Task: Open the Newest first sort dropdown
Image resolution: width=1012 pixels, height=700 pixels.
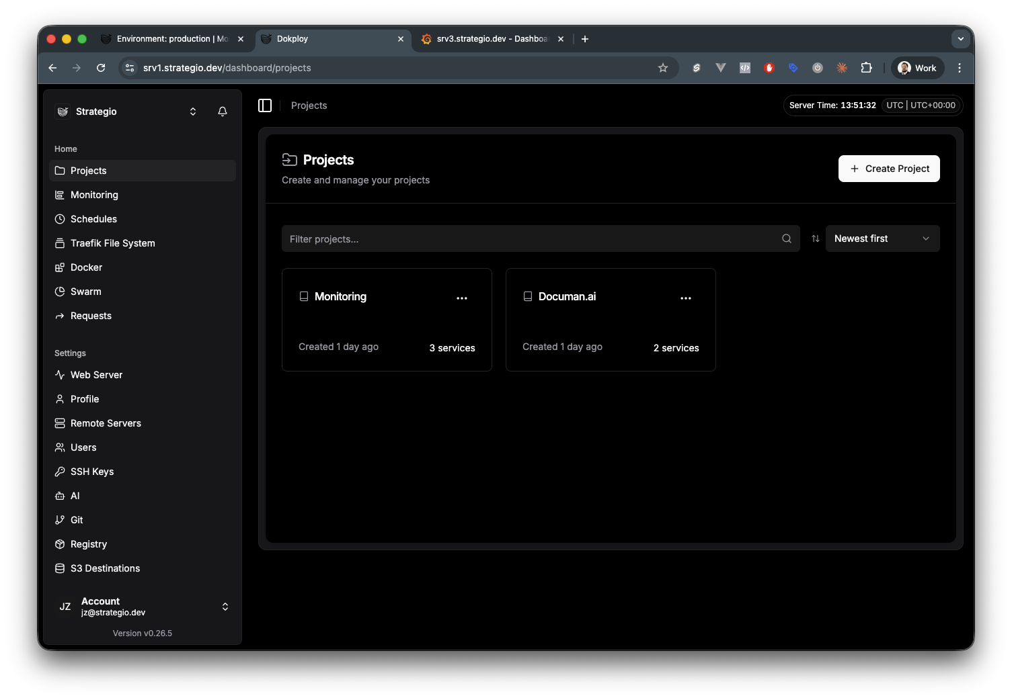Action: 882,238
